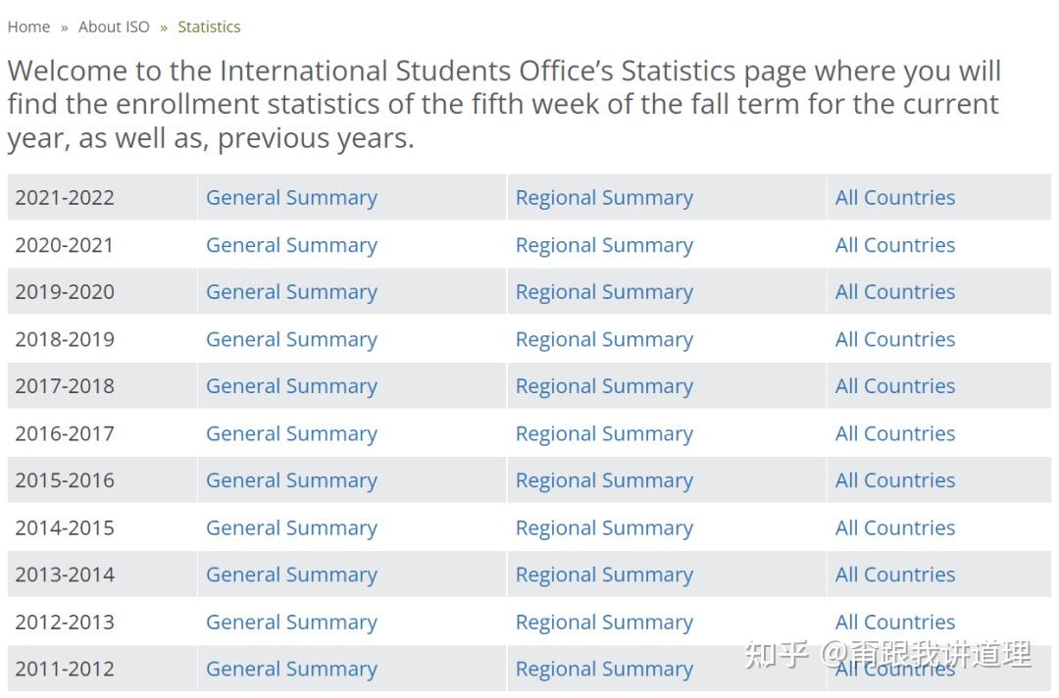Open 2014-2015 General Summary

291,527
